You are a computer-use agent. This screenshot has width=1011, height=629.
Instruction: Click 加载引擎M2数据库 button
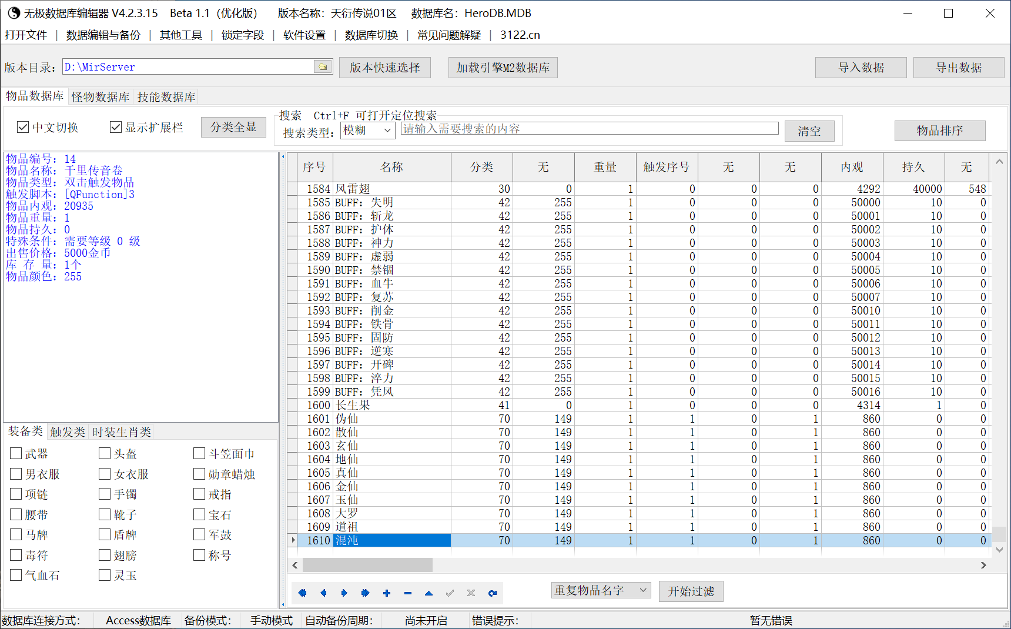point(503,68)
